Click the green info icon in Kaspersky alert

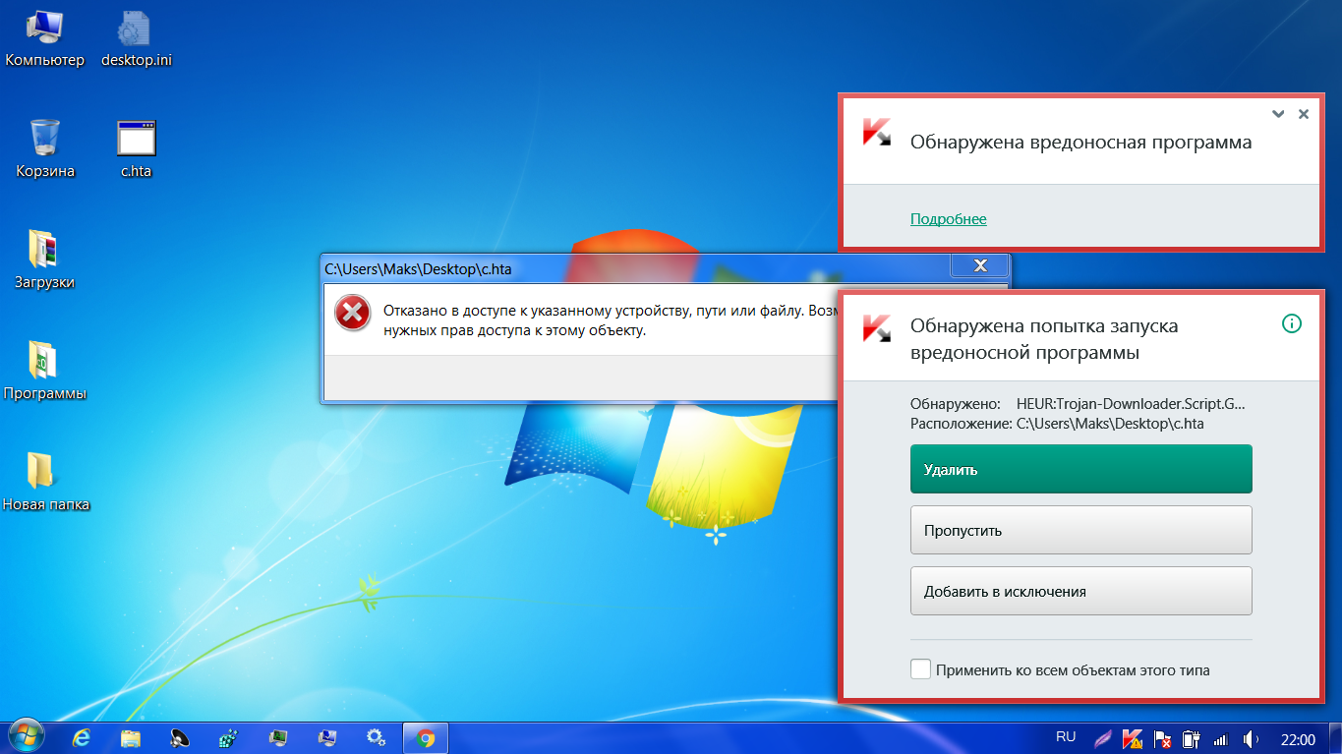point(1292,323)
